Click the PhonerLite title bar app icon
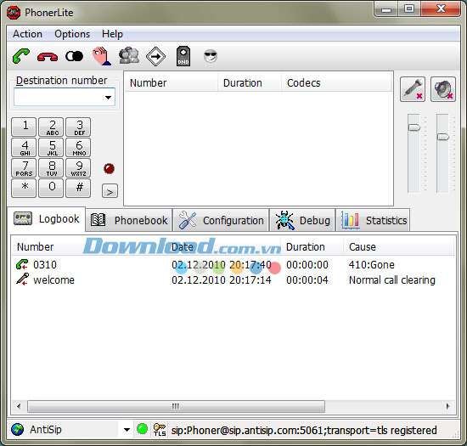Image resolution: width=467 pixels, height=446 pixels. (14, 13)
